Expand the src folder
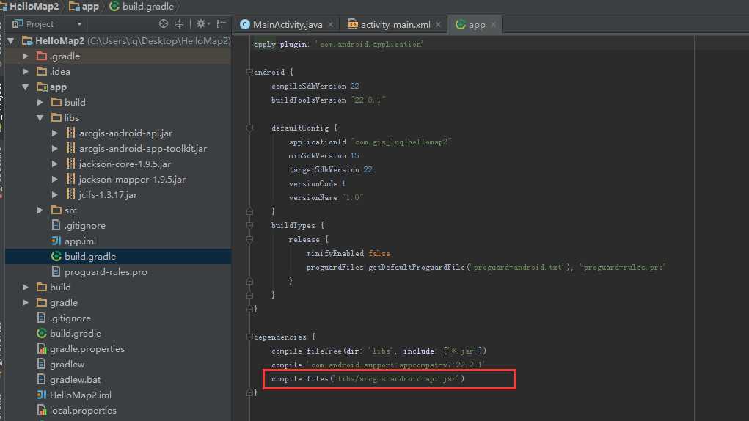 [x=40, y=210]
